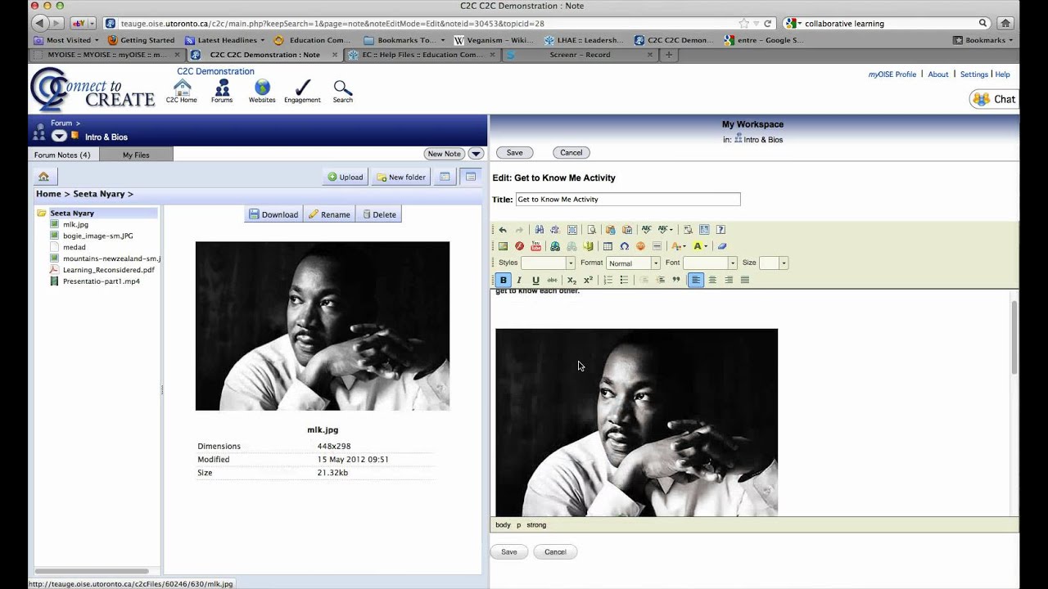Toggle Subscript formatting
The image size is (1048, 589).
pos(571,280)
